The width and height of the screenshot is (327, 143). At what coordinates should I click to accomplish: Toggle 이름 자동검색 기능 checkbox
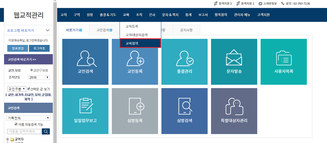pos(16,124)
